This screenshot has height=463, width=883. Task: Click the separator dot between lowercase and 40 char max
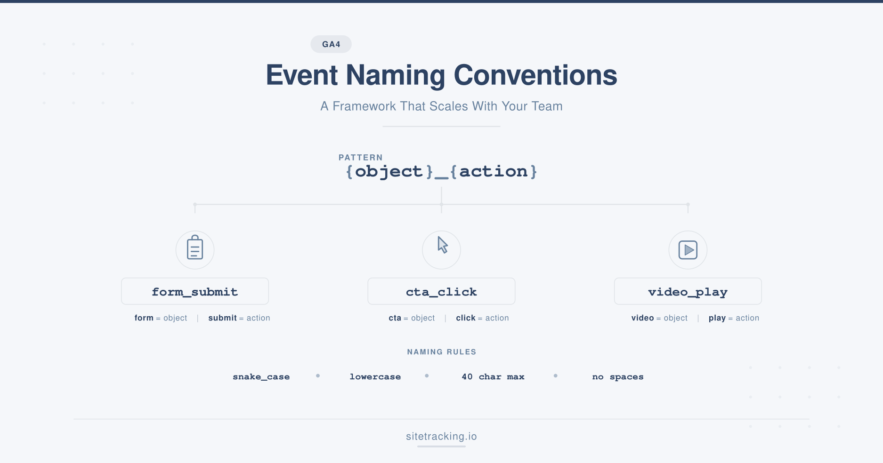tap(427, 375)
